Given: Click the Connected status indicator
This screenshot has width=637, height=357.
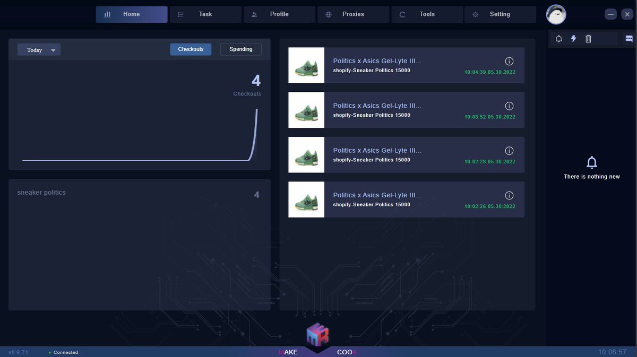Looking at the screenshot, I should coord(63,352).
